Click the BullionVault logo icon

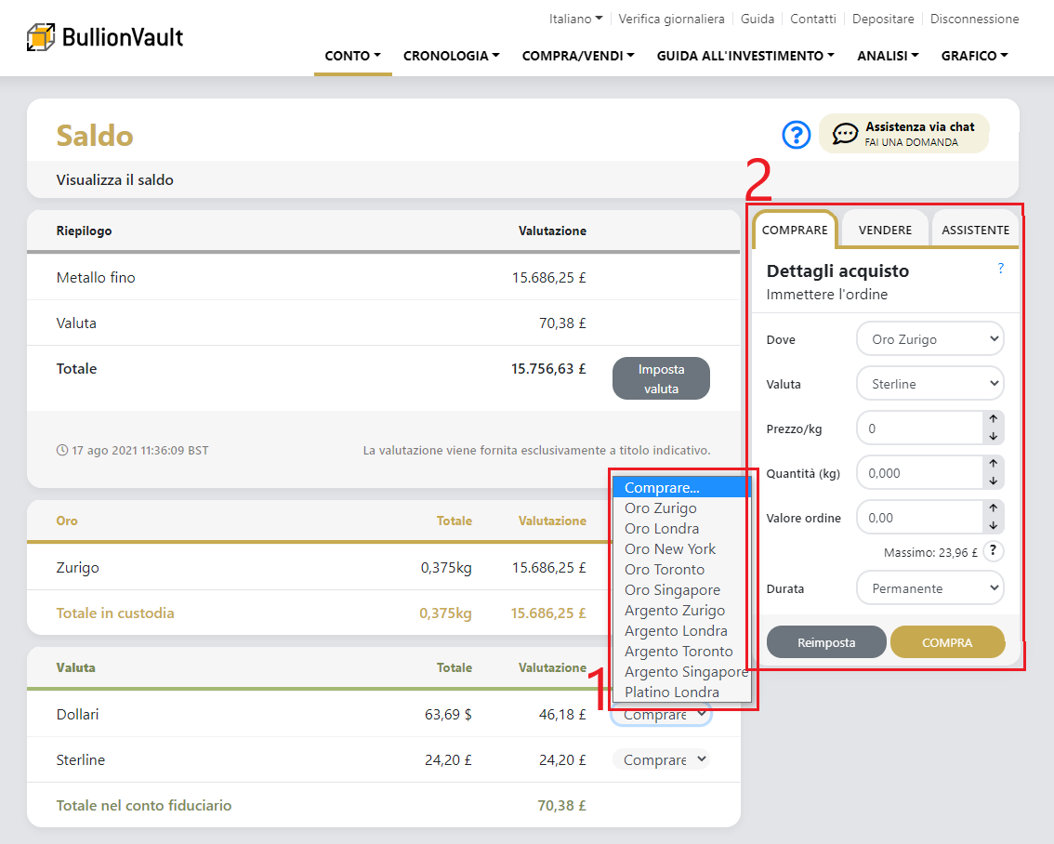(x=42, y=37)
